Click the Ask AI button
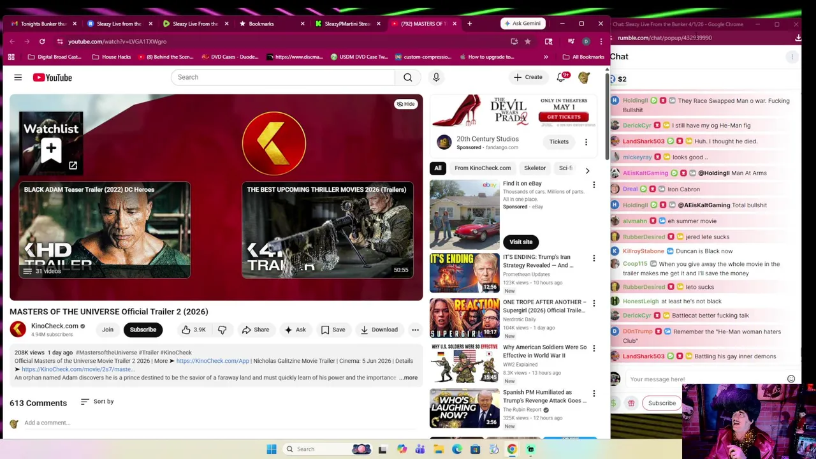The height and width of the screenshot is (459, 816). 295,330
